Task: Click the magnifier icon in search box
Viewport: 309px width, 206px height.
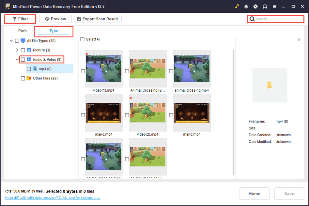Action: 252,19
